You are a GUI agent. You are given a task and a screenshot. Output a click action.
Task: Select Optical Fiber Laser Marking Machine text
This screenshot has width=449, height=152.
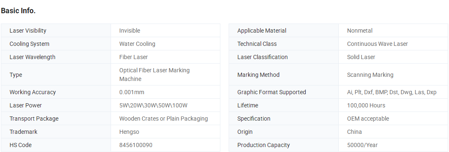click(154, 75)
